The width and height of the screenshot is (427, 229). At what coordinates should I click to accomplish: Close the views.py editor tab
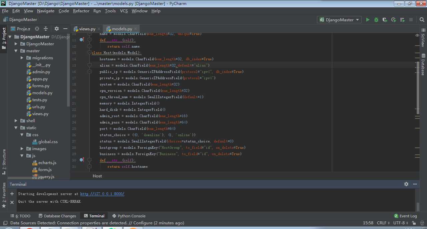coord(99,29)
